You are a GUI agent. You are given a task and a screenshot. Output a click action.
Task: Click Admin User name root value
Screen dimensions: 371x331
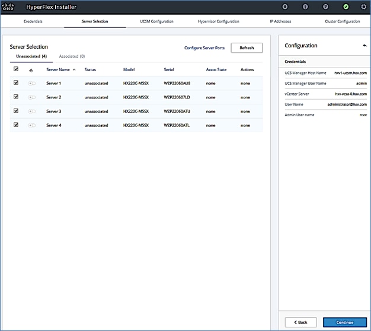pyautogui.click(x=363, y=115)
